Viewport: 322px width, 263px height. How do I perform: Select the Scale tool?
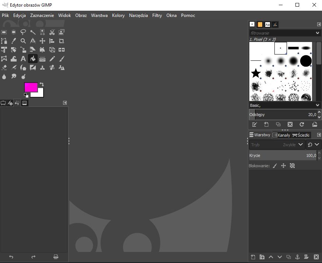click(x=23, y=50)
